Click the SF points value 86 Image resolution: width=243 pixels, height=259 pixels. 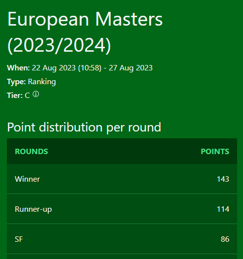(x=225, y=239)
